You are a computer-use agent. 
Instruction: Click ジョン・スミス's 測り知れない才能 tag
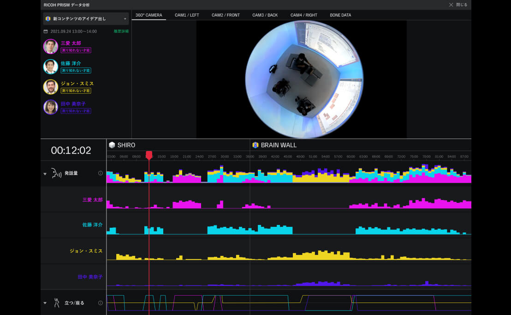(x=76, y=91)
